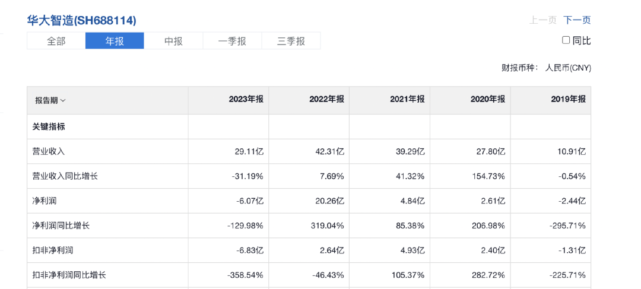Select the 2.64亿 value

click(333, 250)
